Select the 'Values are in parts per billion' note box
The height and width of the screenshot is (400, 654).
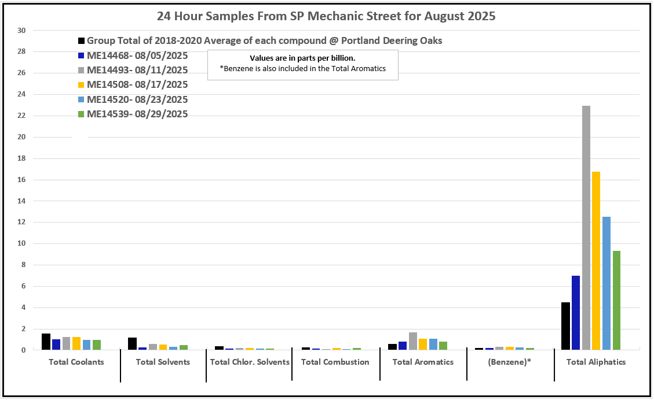coord(302,64)
